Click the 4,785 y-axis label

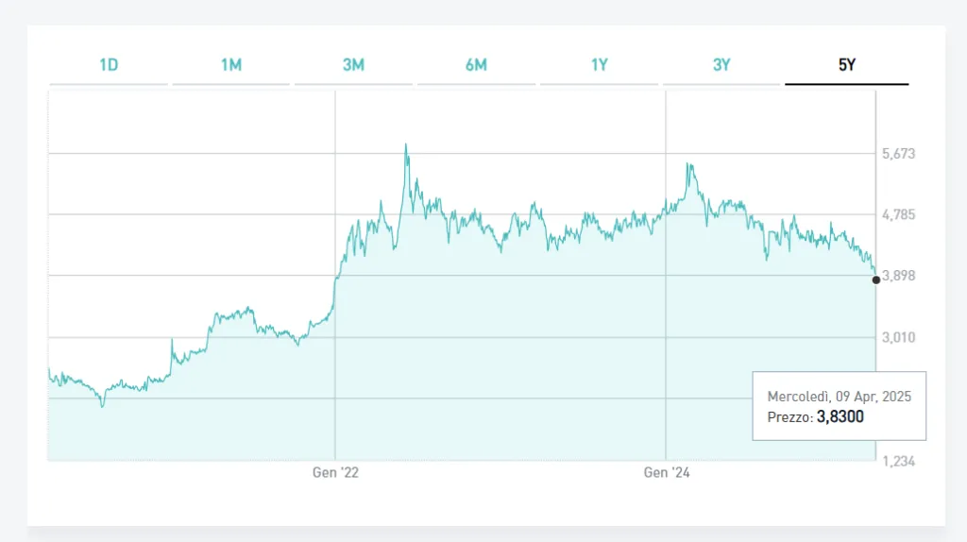pyautogui.click(x=898, y=214)
